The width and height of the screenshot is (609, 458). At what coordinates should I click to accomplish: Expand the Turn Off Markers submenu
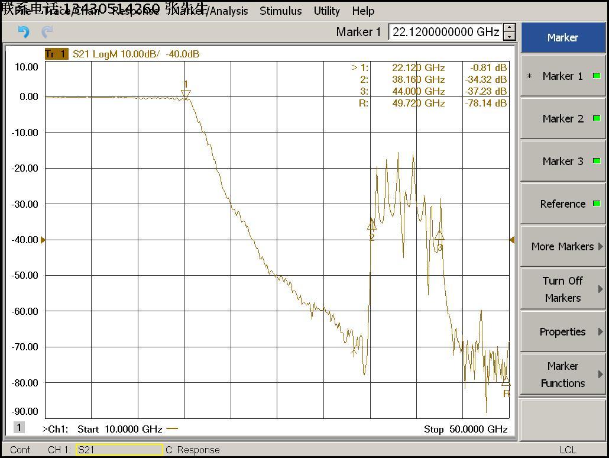coord(563,289)
